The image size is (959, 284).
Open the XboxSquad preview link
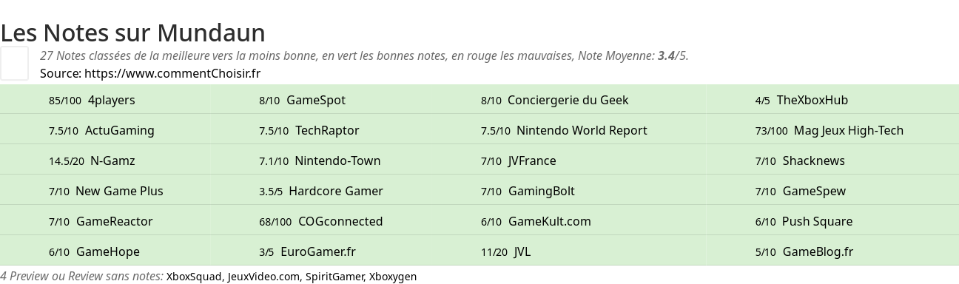click(194, 277)
